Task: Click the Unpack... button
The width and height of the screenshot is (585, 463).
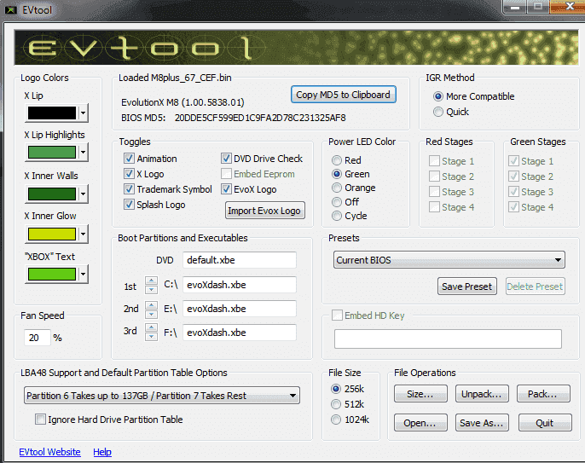Action: (482, 394)
